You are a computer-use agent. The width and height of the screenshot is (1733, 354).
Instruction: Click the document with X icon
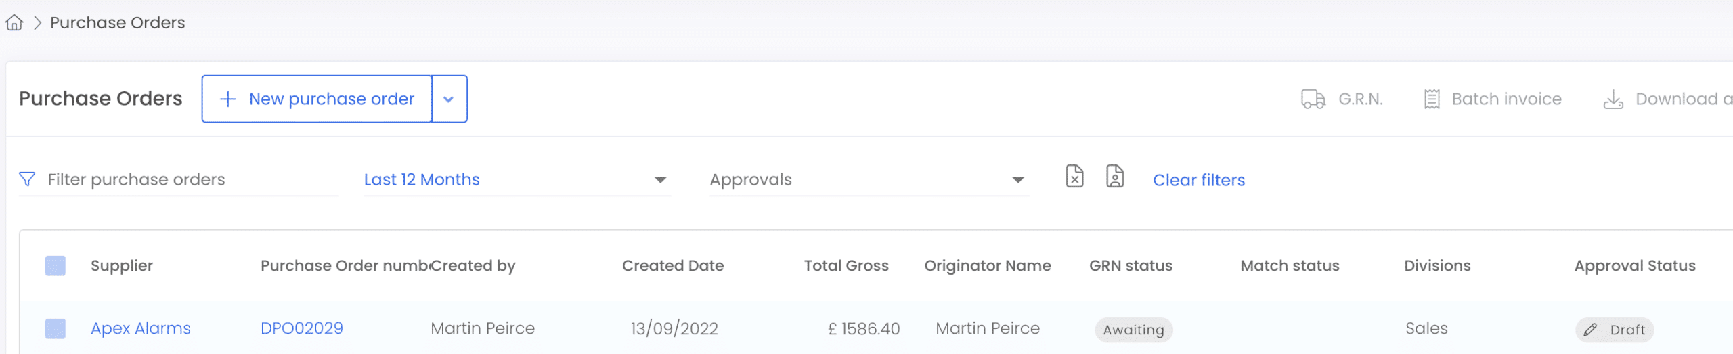(1074, 176)
